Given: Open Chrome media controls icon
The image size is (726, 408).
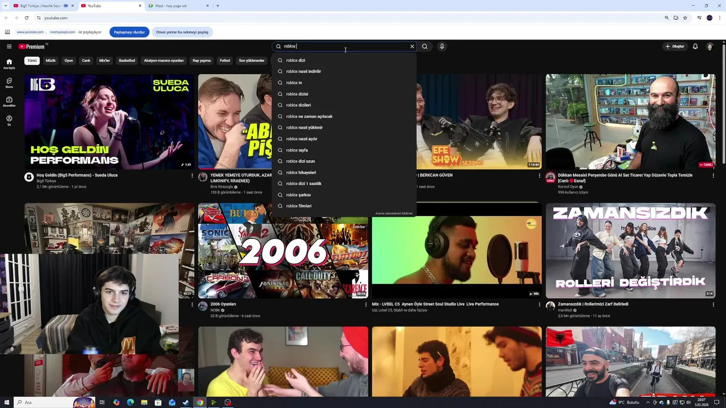Looking at the screenshot, I should [x=700, y=18].
